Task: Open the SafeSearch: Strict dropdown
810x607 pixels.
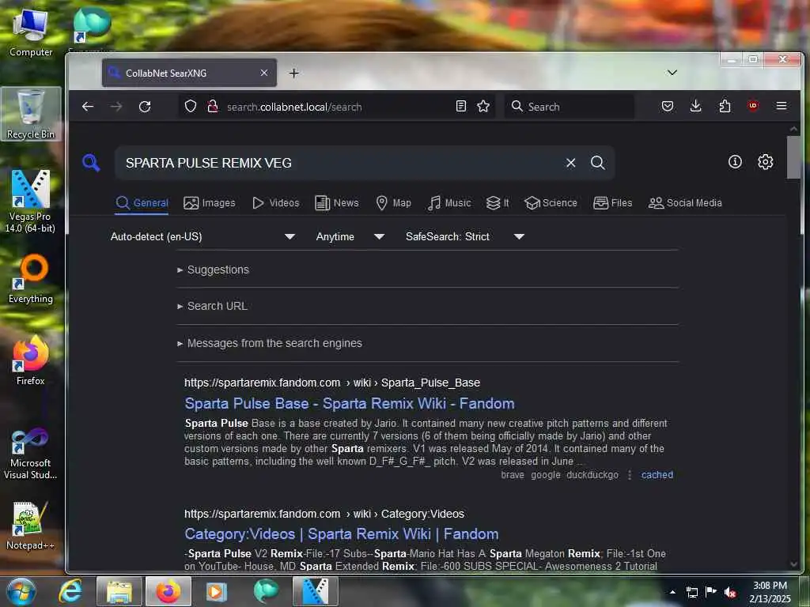Action: [465, 236]
